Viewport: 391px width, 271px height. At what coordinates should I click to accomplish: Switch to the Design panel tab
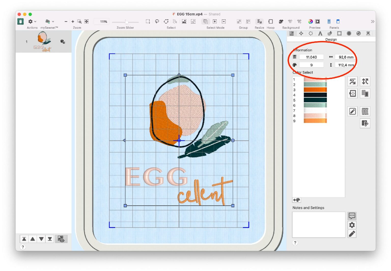291,33
